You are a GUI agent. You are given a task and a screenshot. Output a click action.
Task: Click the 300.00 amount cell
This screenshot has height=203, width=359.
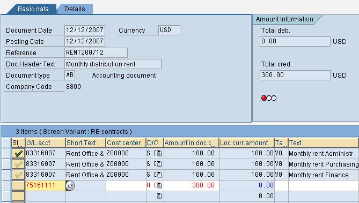coord(192,185)
